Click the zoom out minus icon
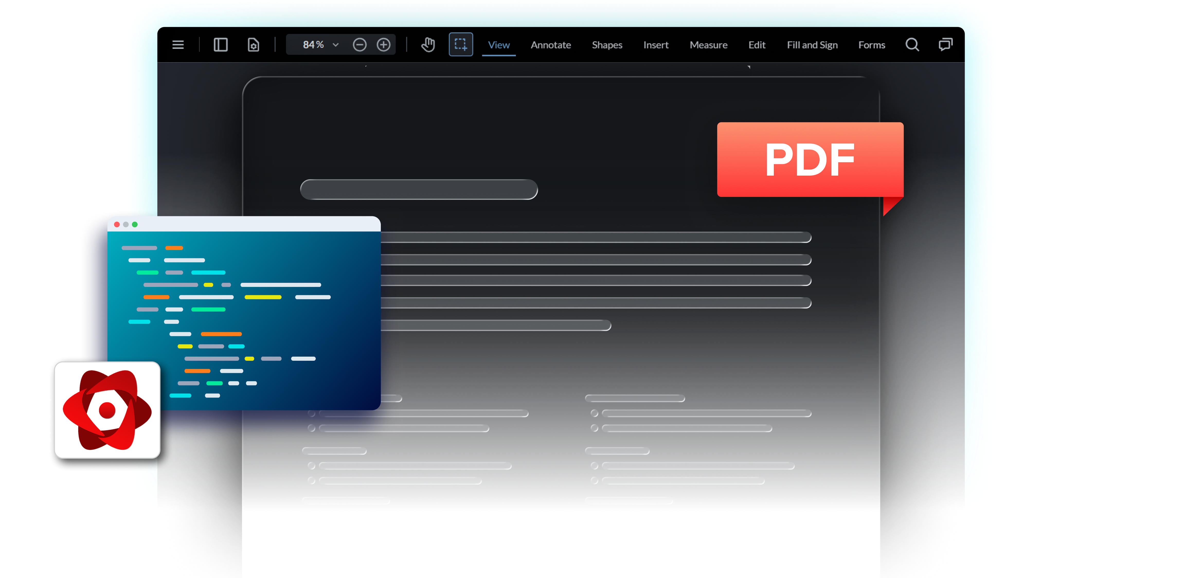The width and height of the screenshot is (1185, 578). pos(360,44)
